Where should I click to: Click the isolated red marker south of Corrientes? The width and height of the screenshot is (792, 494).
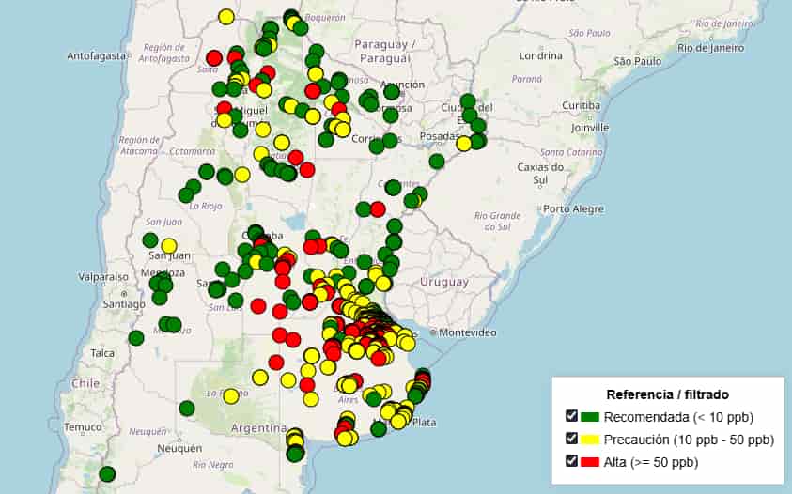(x=378, y=209)
